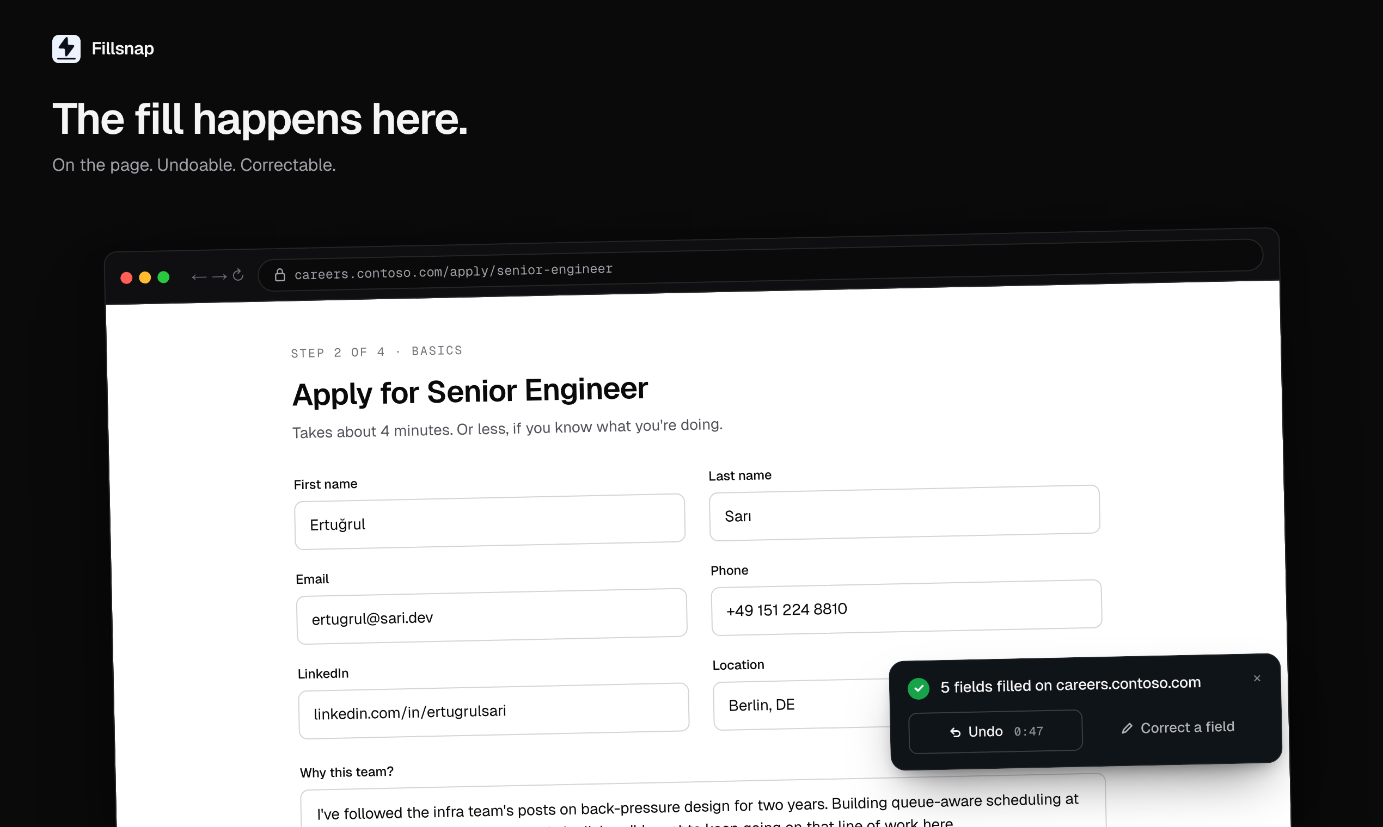The height and width of the screenshot is (827, 1383).
Task: Click into the Email input field
Action: coord(491,616)
